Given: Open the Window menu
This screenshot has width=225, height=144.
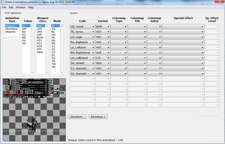Looking at the screenshot, I should 21,7.
